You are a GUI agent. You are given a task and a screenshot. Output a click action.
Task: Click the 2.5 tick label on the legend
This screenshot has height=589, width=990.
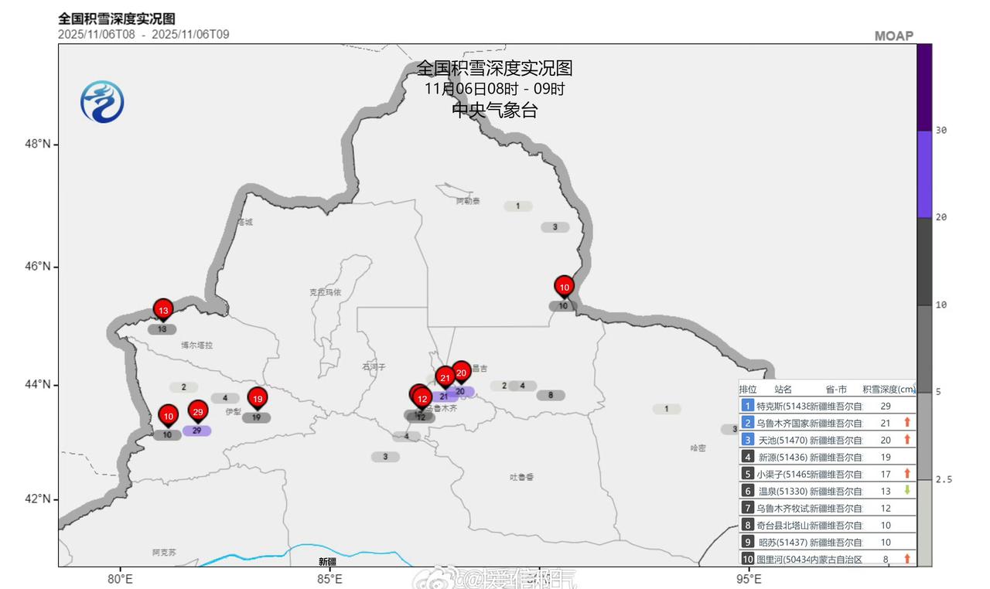point(944,479)
